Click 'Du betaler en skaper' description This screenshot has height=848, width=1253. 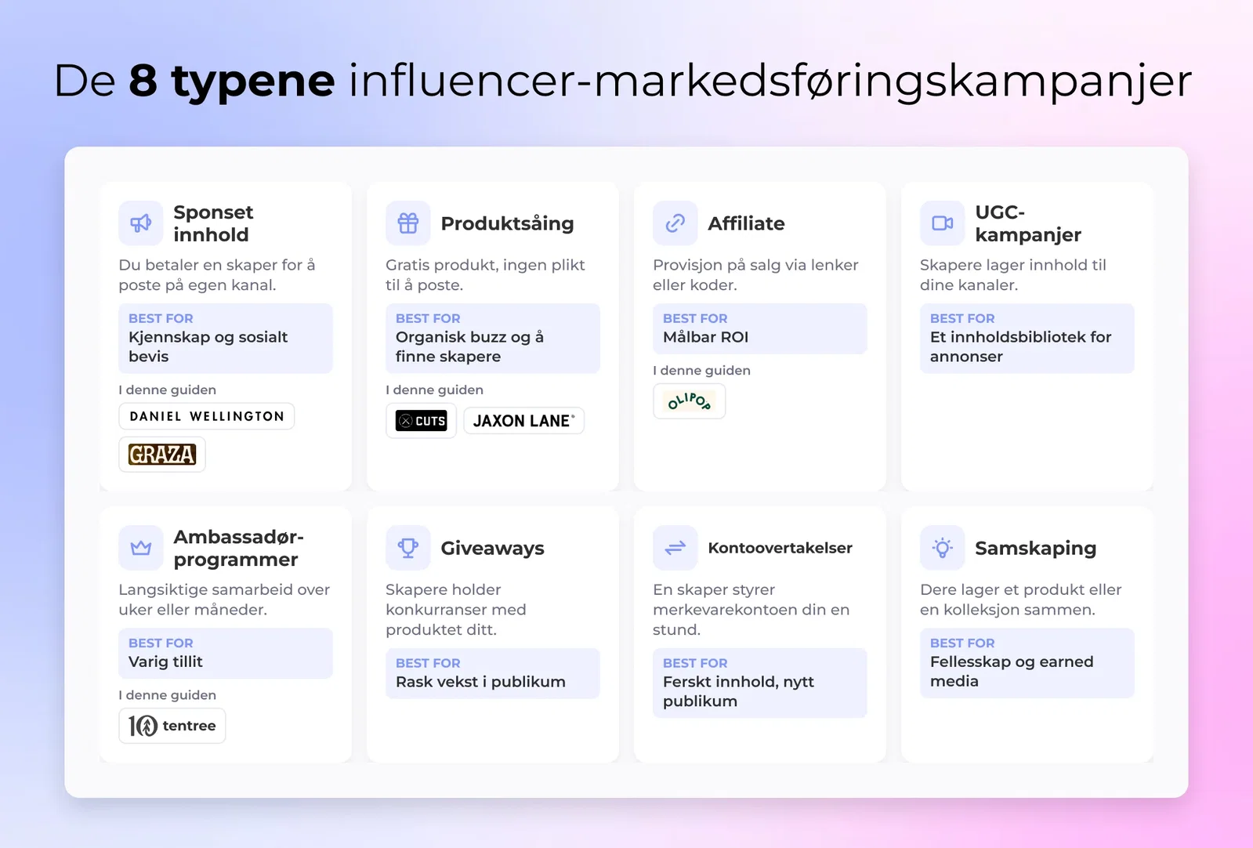[x=217, y=275]
